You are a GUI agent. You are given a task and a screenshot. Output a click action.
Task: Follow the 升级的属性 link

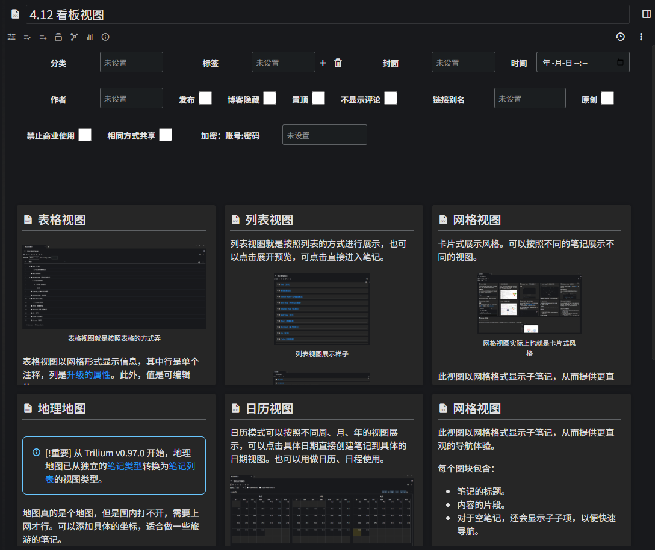click(x=88, y=375)
